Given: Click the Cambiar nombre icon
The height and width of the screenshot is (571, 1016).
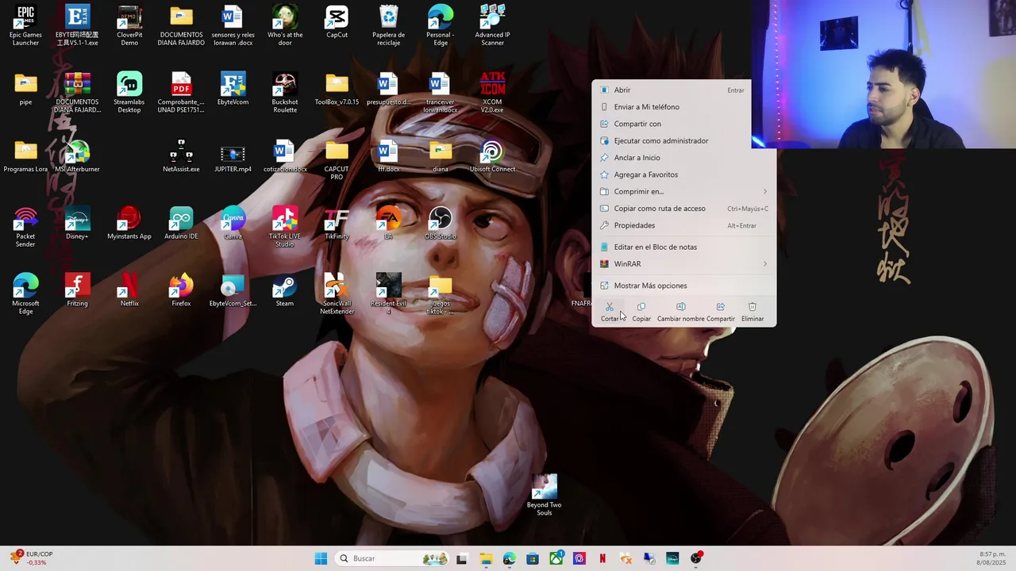Looking at the screenshot, I should pyautogui.click(x=680, y=307).
